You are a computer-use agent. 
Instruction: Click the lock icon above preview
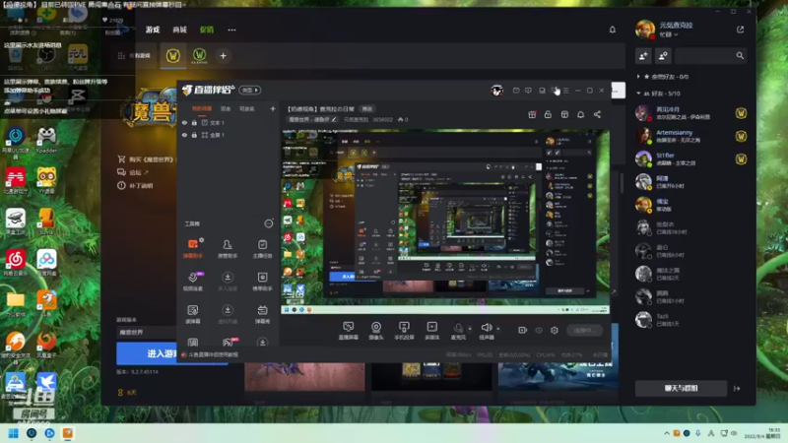[548, 114]
